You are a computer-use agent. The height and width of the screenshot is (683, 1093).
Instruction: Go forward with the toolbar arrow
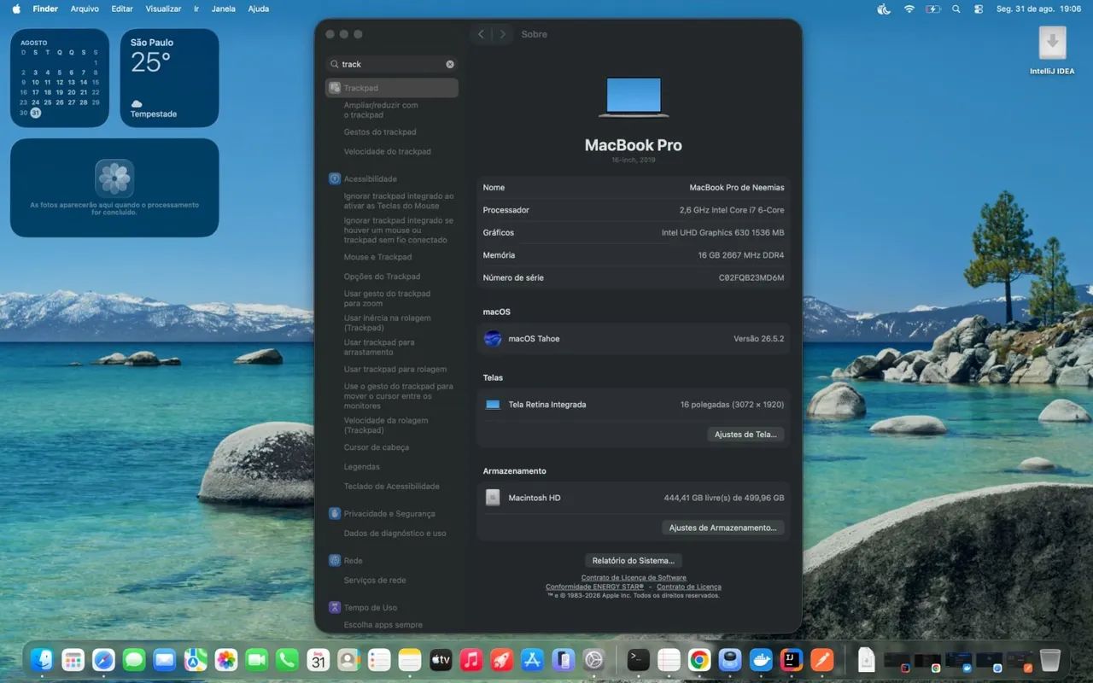(502, 34)
